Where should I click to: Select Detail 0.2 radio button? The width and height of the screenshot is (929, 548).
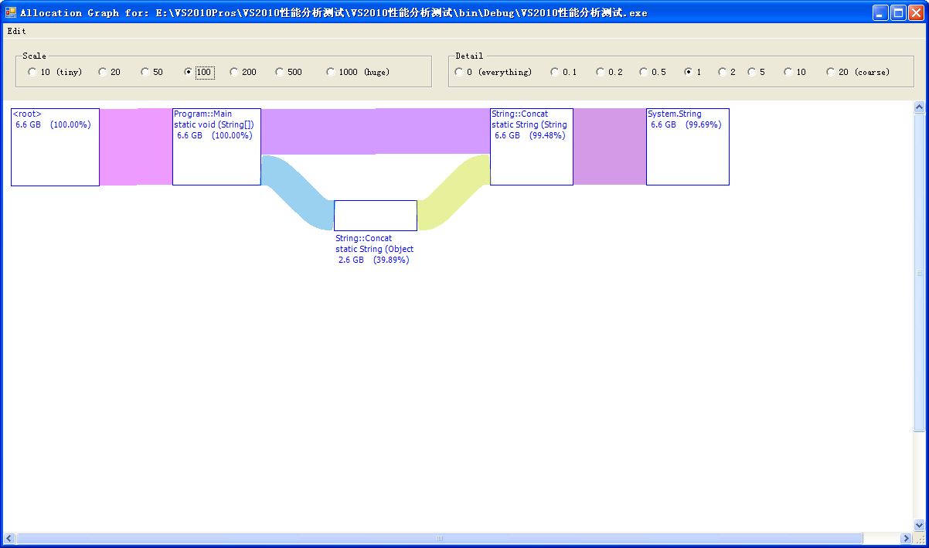(609, 72)
